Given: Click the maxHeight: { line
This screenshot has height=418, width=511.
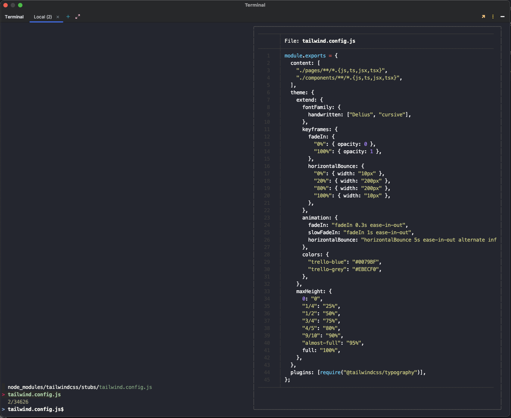Looking at the screenshot, I should pyautogui.click(x=314, y=291).
